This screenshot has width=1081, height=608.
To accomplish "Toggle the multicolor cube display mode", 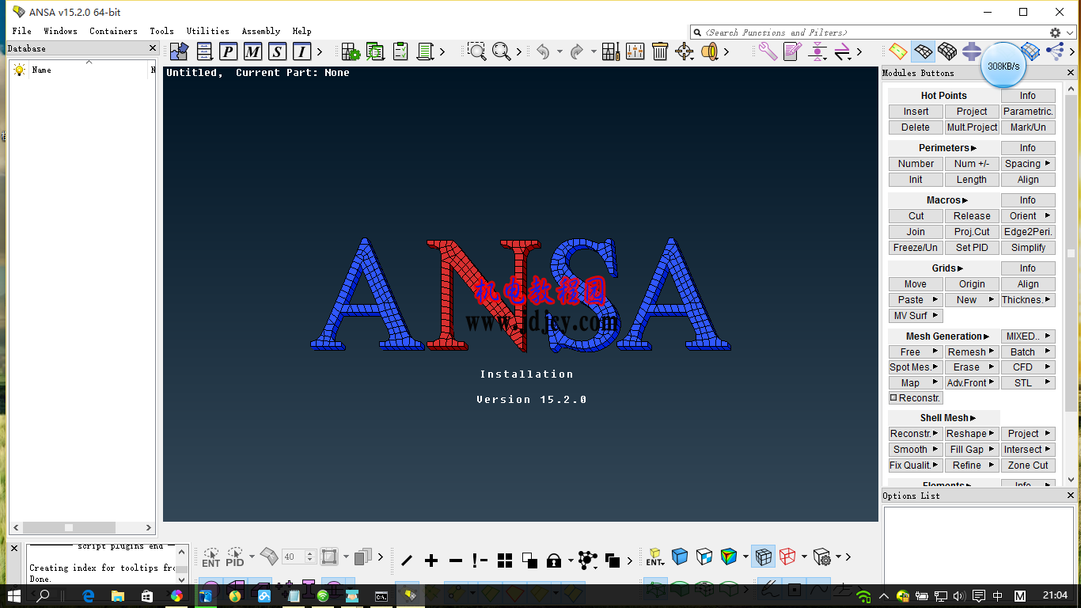I will (729, 557).
